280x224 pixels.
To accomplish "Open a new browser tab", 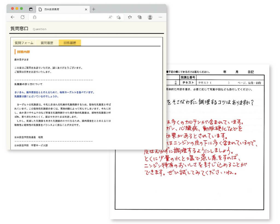I will 94,9.
